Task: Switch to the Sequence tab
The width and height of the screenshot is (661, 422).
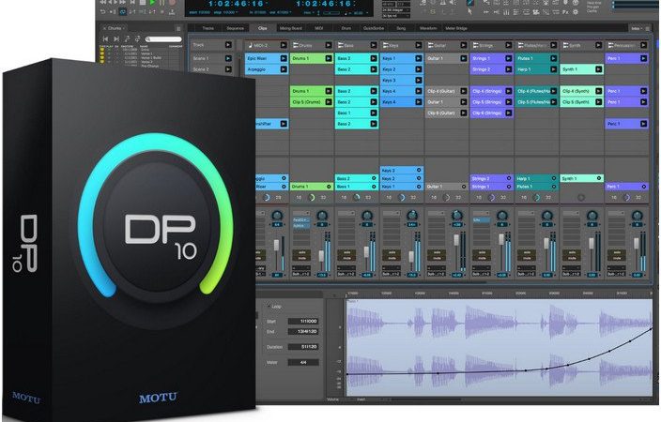Action: coord(236,28)
